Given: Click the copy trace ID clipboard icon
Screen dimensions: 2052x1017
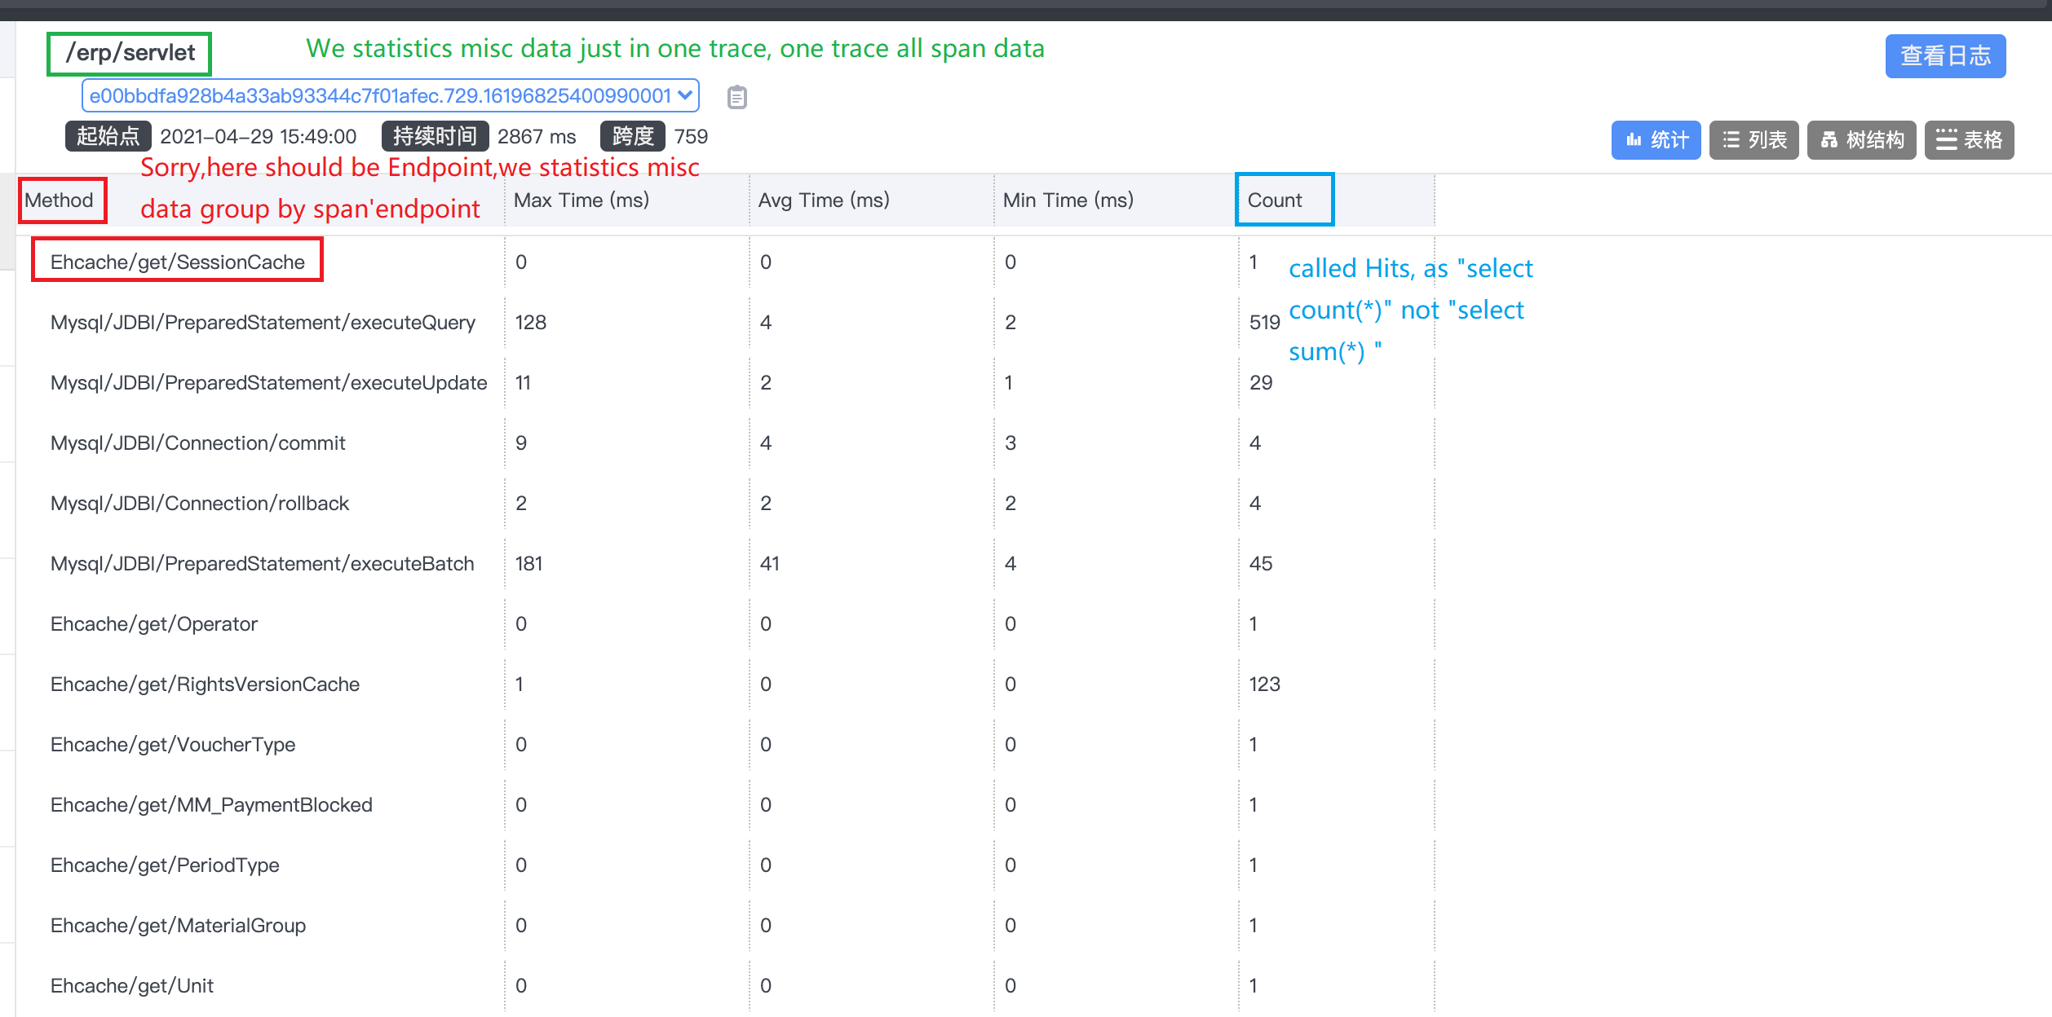Looking at the screenshot, I should click(736, 97).
